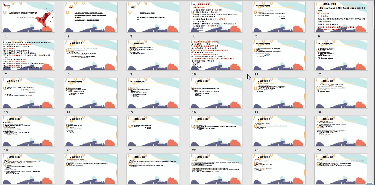
Task: Click slide 22 thumbnail
Action: pos(216,131)
